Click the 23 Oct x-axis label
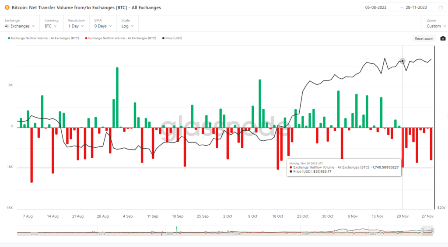448x247 pixels. point(303,216)
